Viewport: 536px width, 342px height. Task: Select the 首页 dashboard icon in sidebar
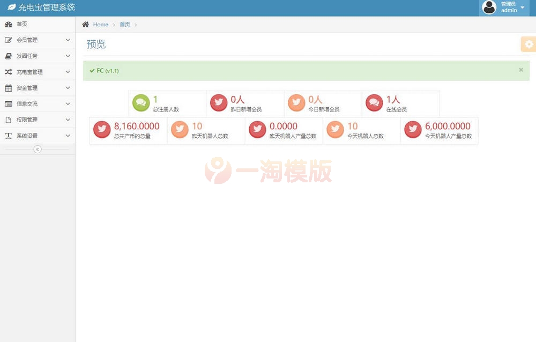tap(9, 24)
